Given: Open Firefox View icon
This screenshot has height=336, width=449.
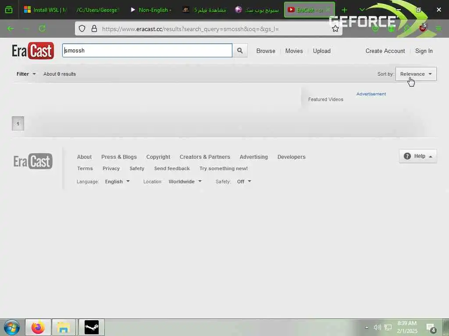Looking at the screenshot, I should [x=9, y=10].
